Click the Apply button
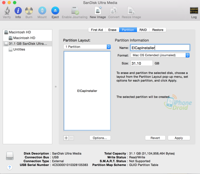200x174 pixels. click(x=179, y=138)
